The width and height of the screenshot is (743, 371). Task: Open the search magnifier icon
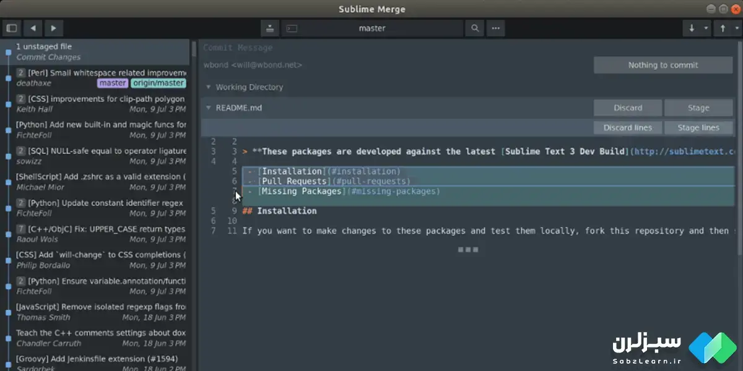[475, 28]
